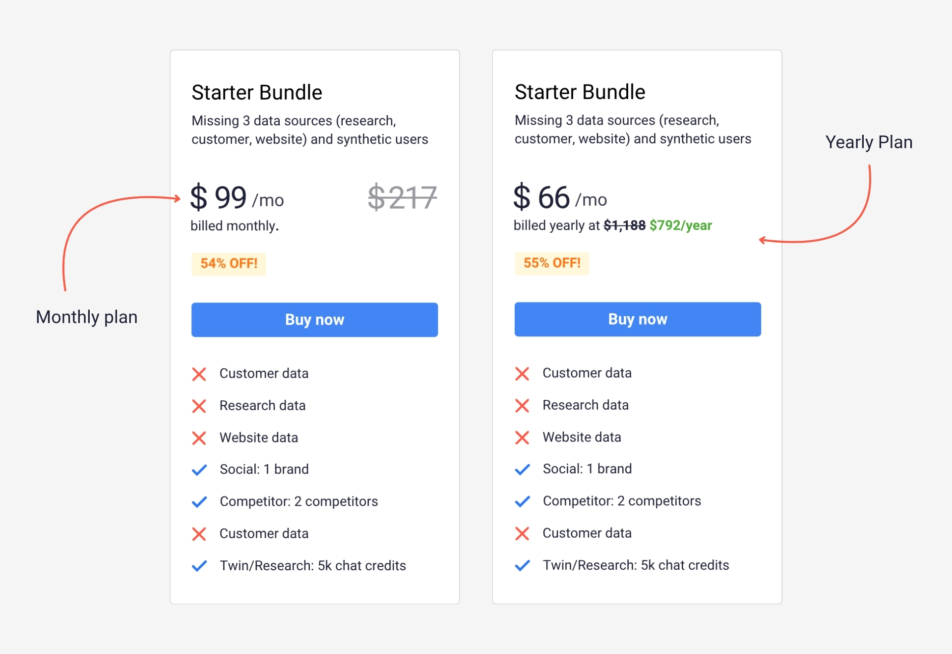Viewport: 952px width, 654px height.
Task: Click checkmark beside Twin/Research, monthly card
Action: (x=199, y=566)
